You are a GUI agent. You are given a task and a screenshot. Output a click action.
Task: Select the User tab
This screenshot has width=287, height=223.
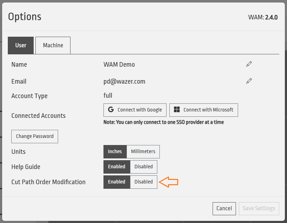coord(21,45)
